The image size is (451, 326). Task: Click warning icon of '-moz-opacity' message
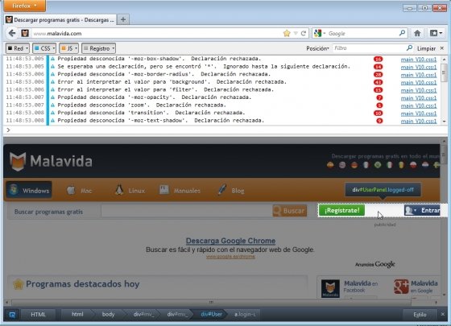53,97
